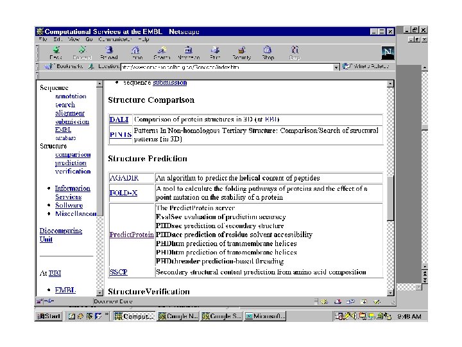Click the Netscape toolbar button
Image resolution: width=462 pixels, height=347 pixels.
[189, 53]
